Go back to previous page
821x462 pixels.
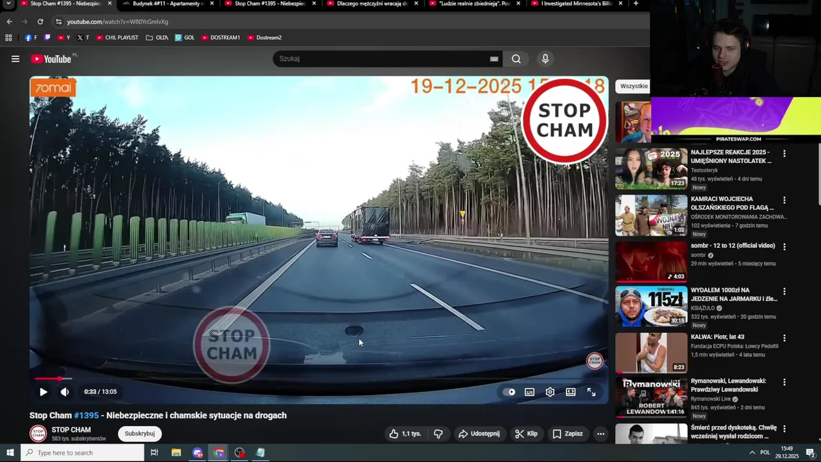(x=9, y=22)
